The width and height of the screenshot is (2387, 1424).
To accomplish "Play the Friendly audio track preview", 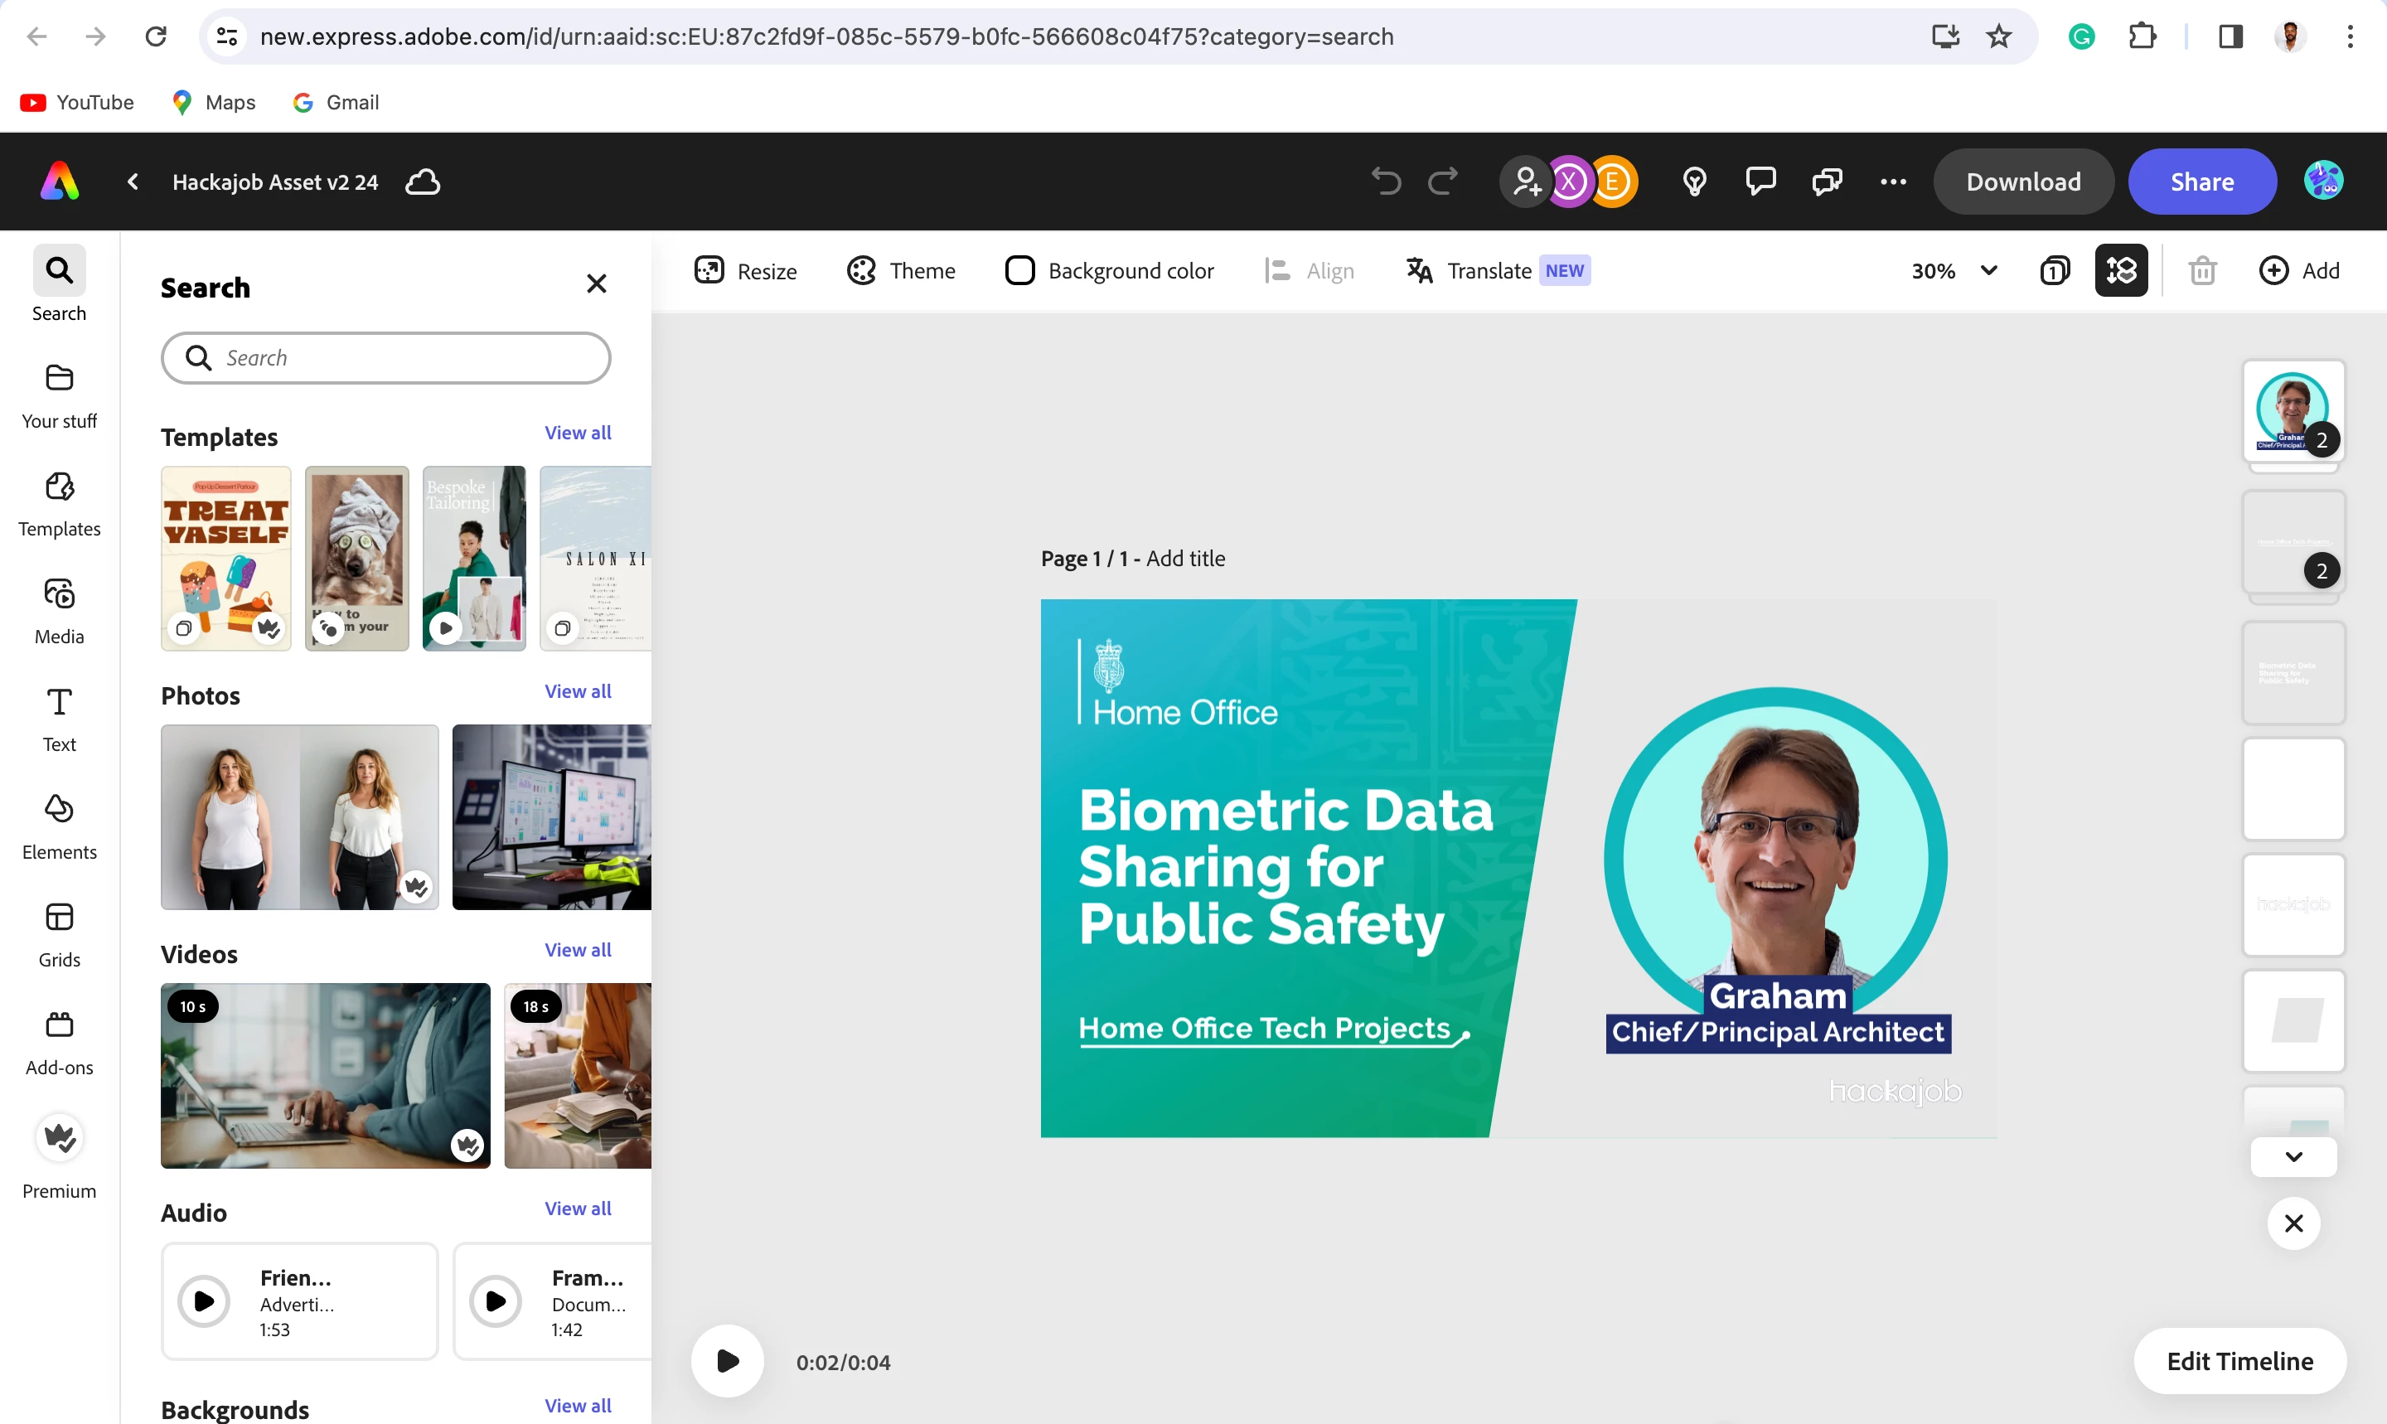I will click(x=205, y=1301).
